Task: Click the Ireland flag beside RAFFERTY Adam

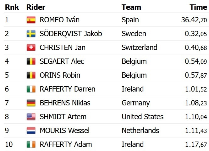Action: click(31, 145)
